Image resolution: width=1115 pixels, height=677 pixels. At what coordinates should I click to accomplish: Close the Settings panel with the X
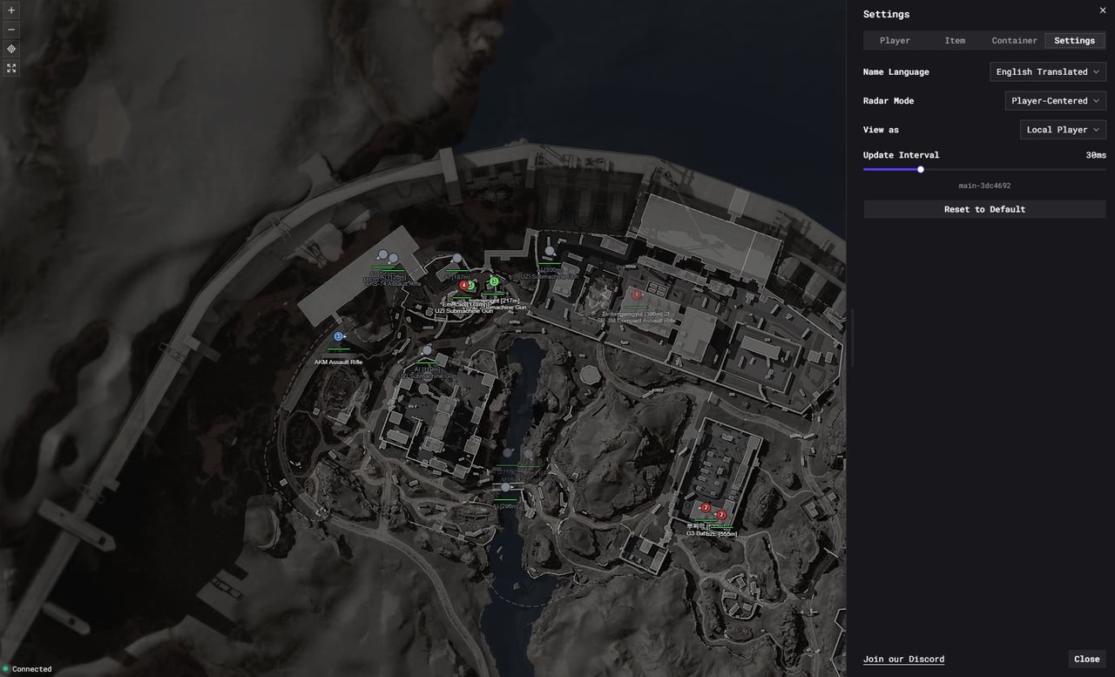tap(1103, 10)
